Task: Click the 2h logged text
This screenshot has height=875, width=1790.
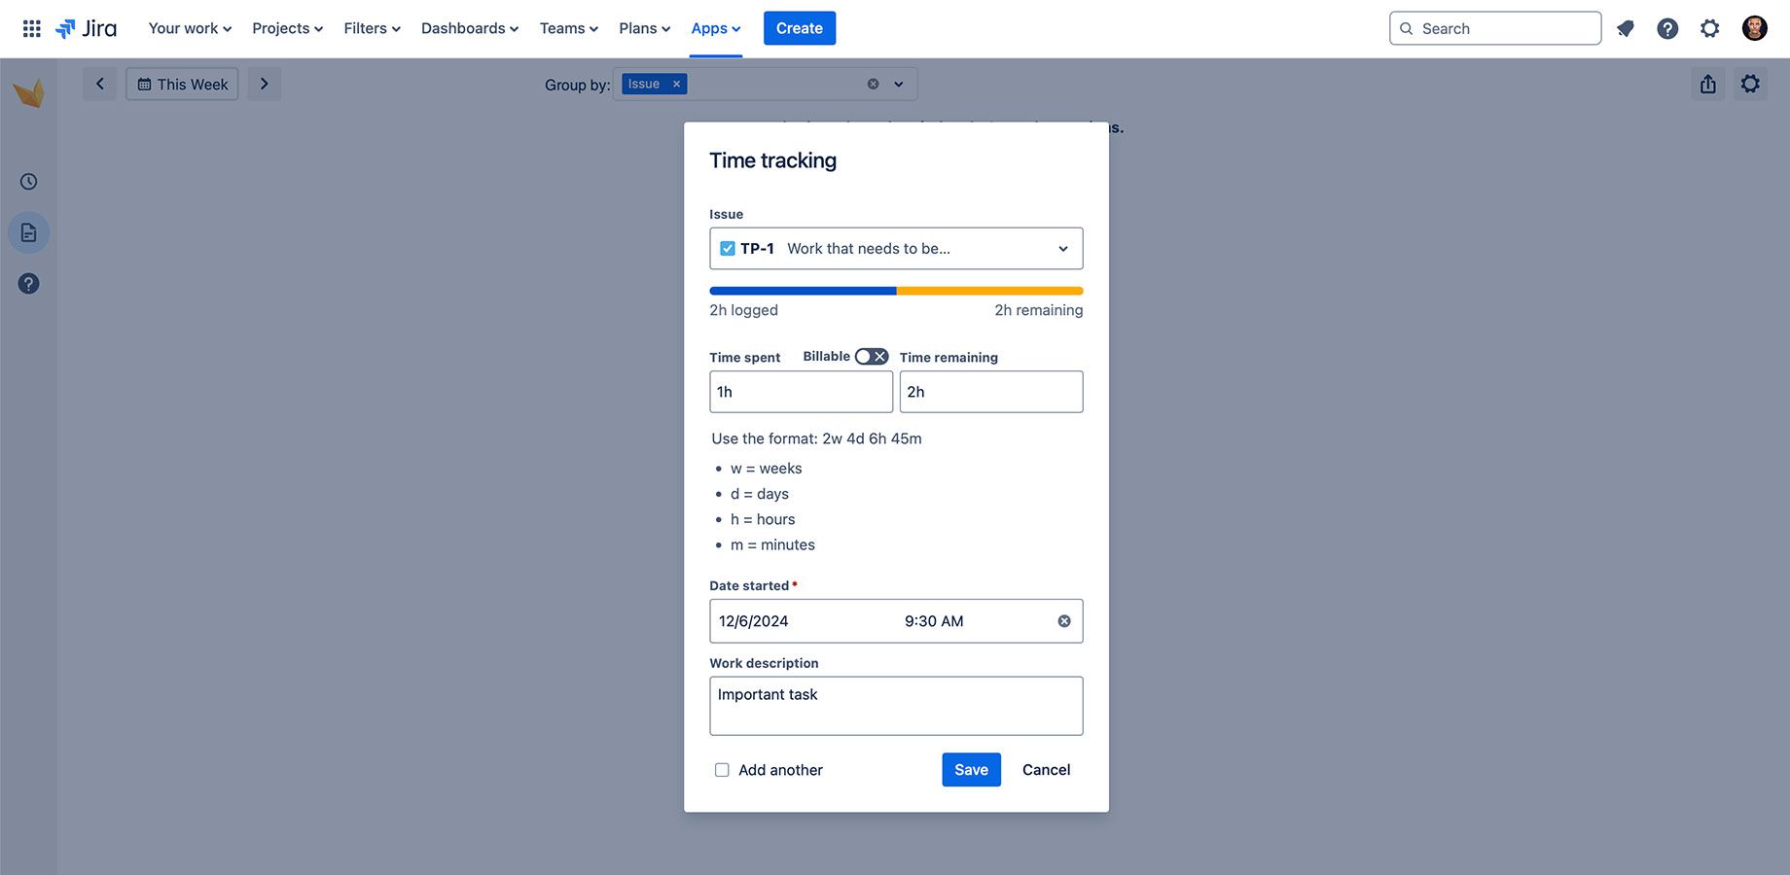Action: (743, 310)
